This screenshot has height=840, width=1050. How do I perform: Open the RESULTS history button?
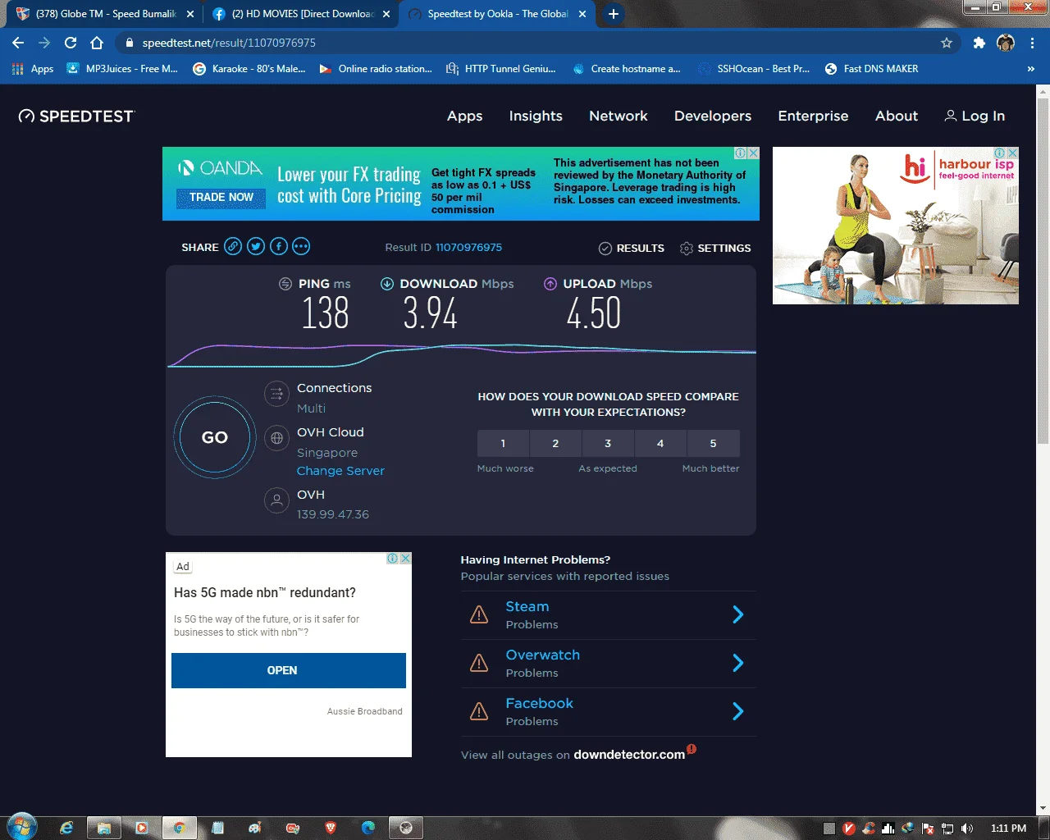point(632,248)
